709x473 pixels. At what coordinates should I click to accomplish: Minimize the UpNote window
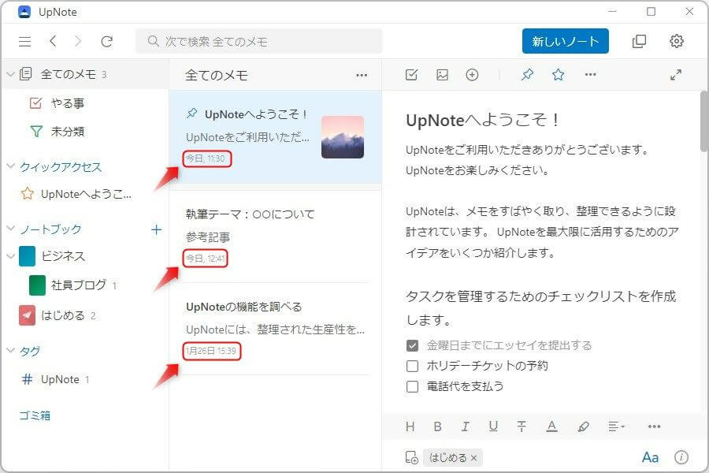[x=613, y=11]
